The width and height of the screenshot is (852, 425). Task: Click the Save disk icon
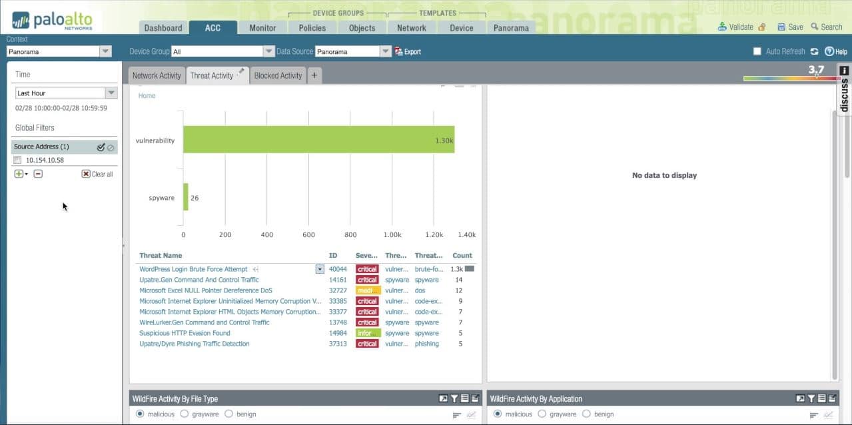pos(781,27)
